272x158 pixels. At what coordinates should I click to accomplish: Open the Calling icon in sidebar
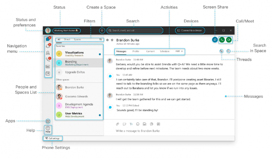coord(48,60)
